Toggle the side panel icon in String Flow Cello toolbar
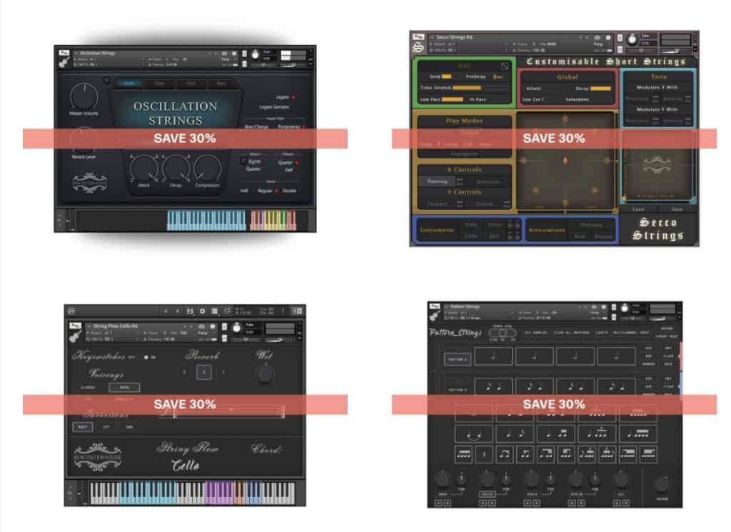 tap(297, 311)
